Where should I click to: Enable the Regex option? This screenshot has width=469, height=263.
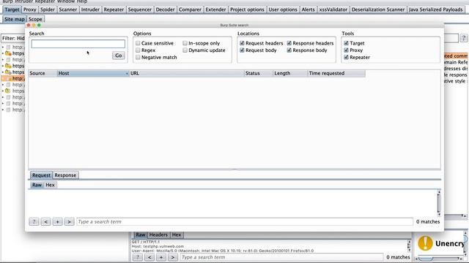tap(138, 50)
